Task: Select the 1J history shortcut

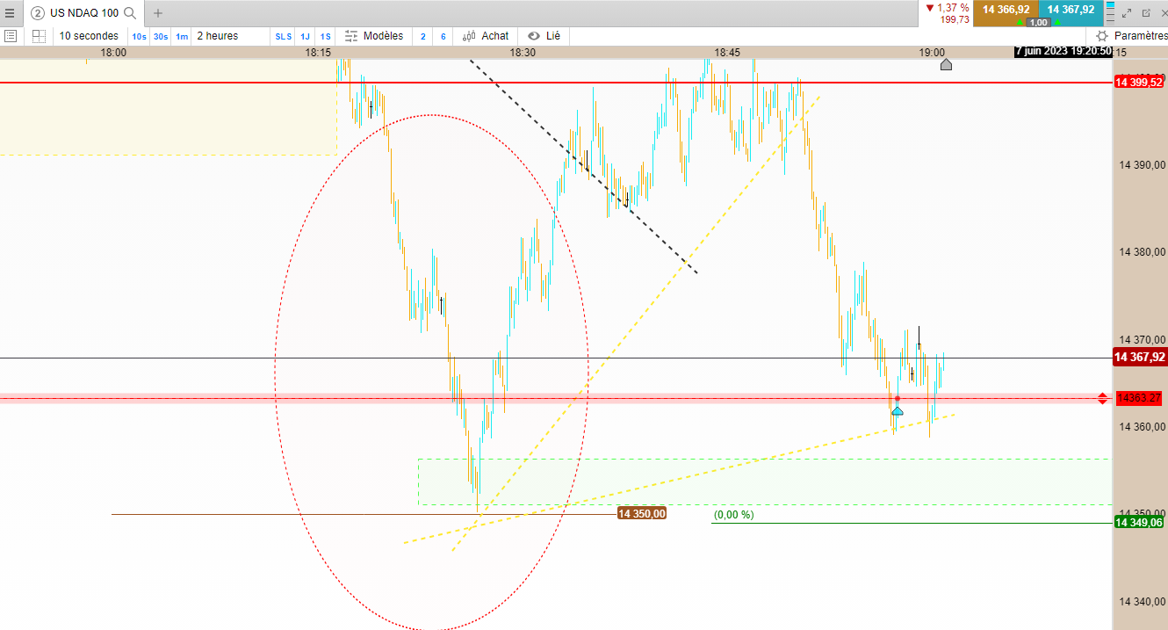Action: coord(305,36)
